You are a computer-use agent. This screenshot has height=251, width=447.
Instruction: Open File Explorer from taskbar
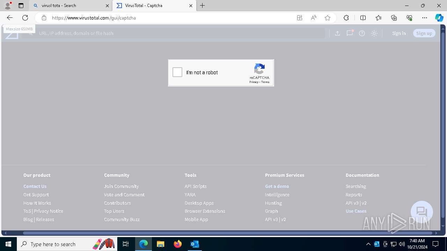161,244
